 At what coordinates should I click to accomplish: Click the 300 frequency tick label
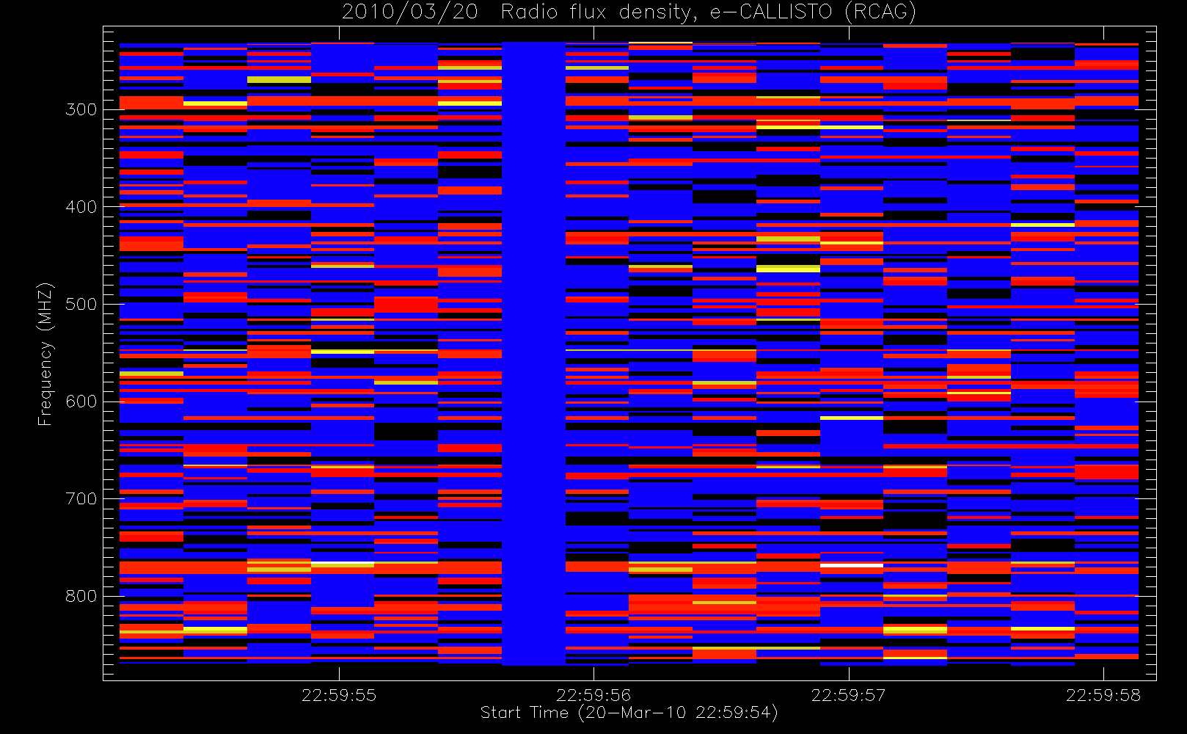tap(81, 109)
